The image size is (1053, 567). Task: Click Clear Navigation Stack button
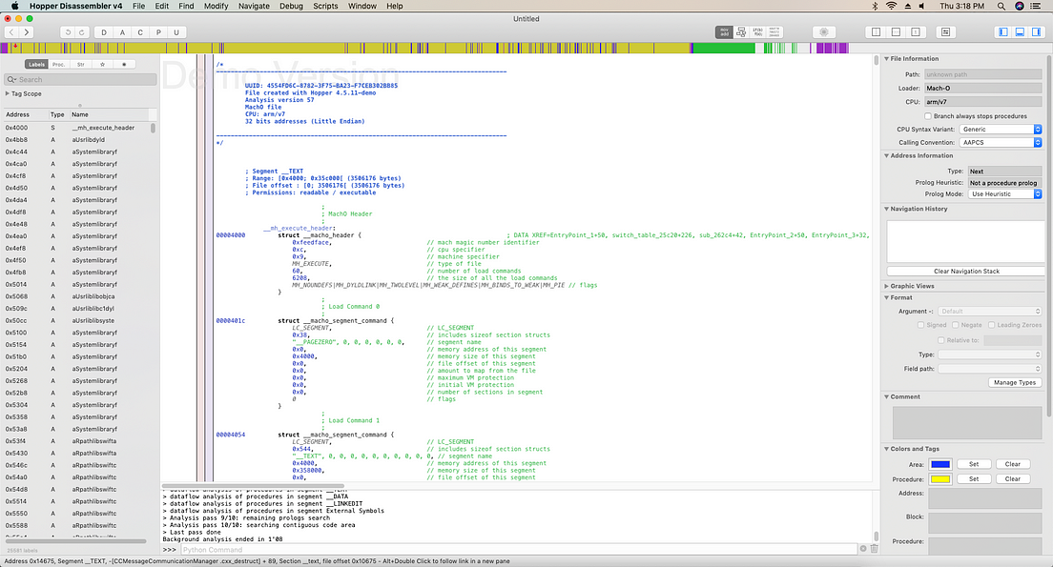(x=965, y=271)
